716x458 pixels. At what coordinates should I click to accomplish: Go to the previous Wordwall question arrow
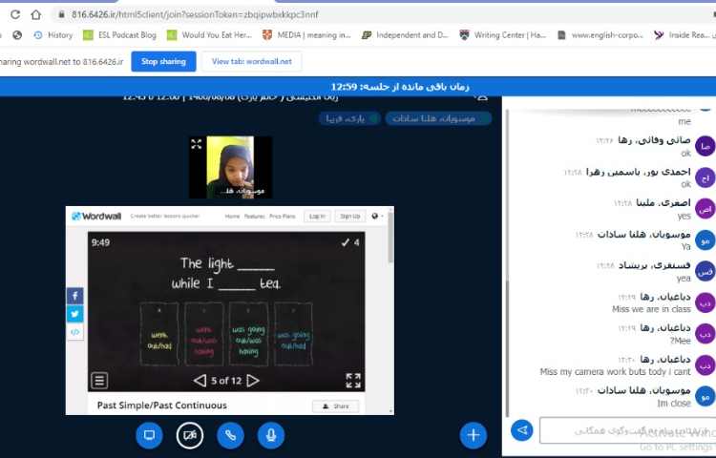[200, 381]
